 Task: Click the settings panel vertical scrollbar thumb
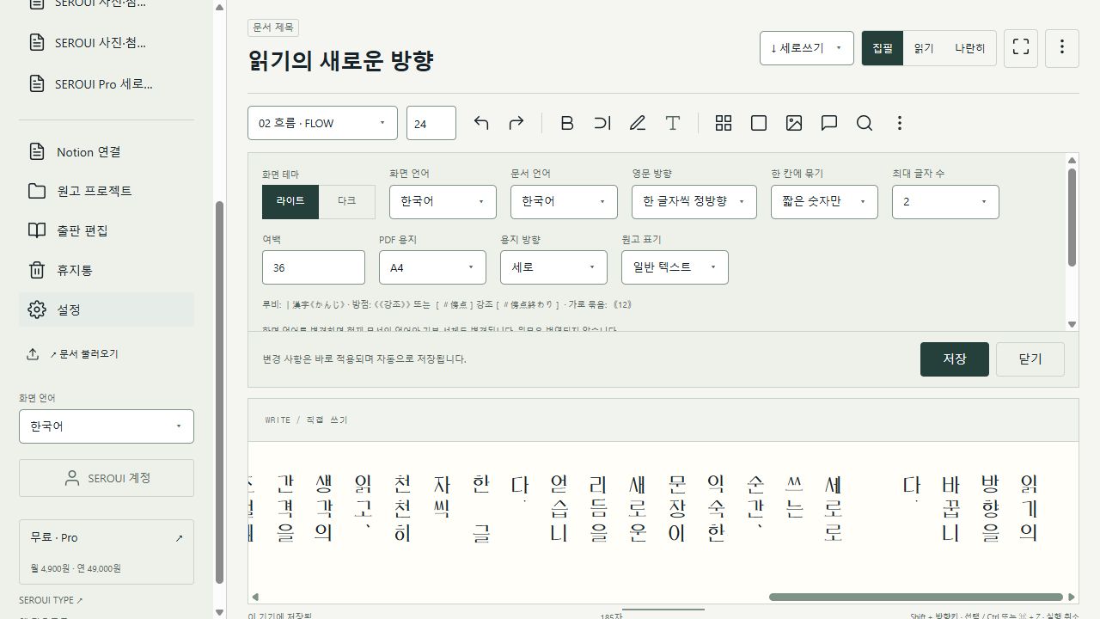point(1072,217)
